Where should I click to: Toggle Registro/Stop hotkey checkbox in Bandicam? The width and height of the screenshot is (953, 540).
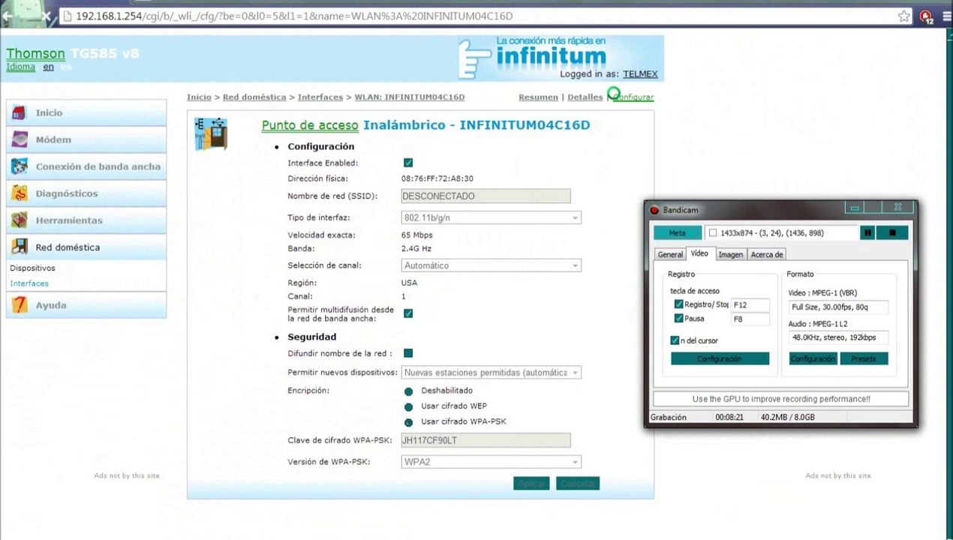click(678, 304)
